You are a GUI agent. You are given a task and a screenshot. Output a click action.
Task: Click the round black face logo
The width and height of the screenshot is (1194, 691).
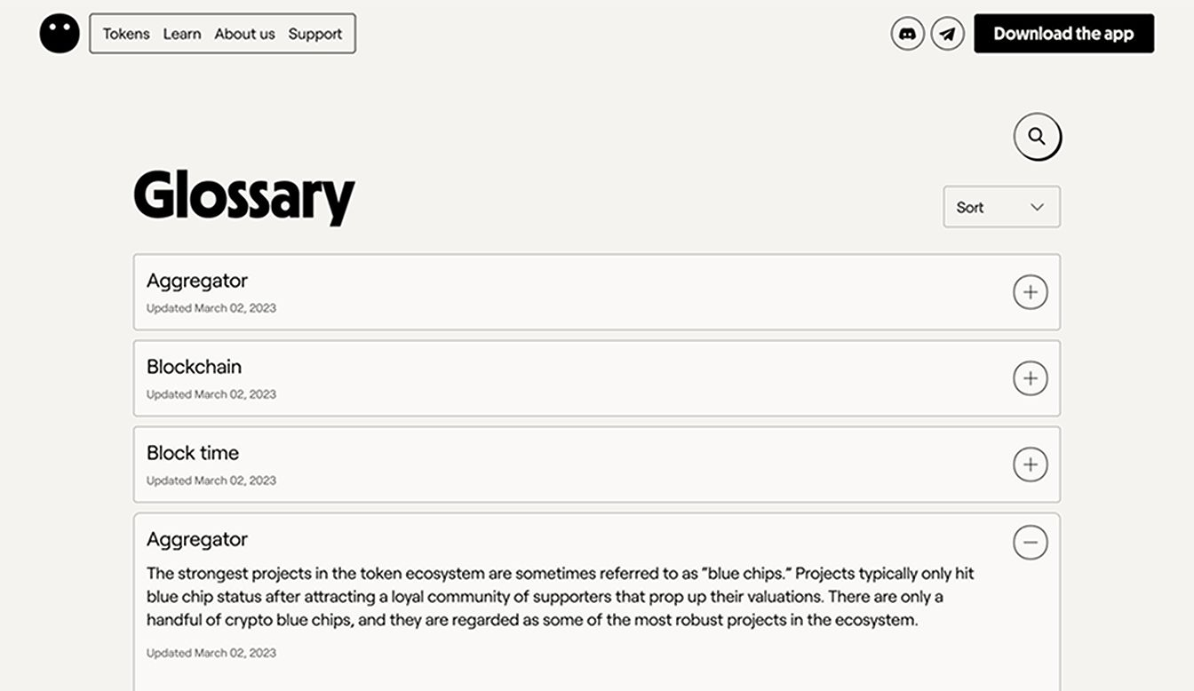coord(60,33)
